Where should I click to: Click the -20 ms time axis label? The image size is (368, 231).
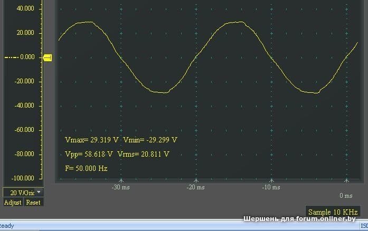[x=196, y=187]
